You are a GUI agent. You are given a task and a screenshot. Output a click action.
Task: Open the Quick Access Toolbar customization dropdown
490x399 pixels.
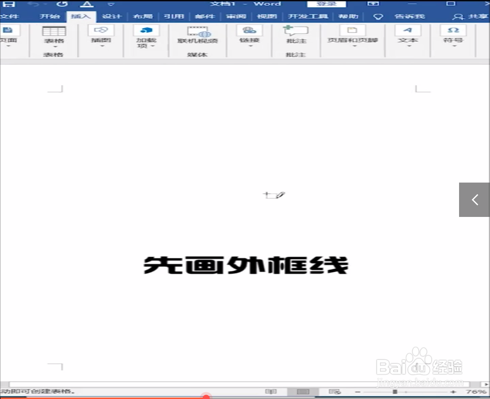coord(110,4)
